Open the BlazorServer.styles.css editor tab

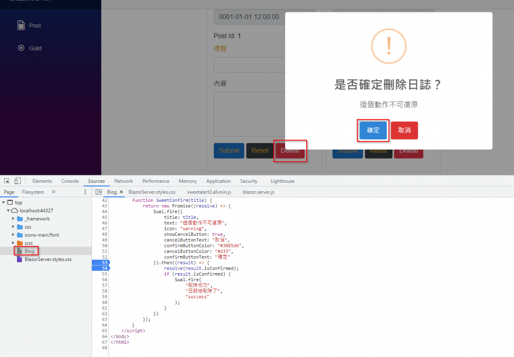click(x=152, y=192)
